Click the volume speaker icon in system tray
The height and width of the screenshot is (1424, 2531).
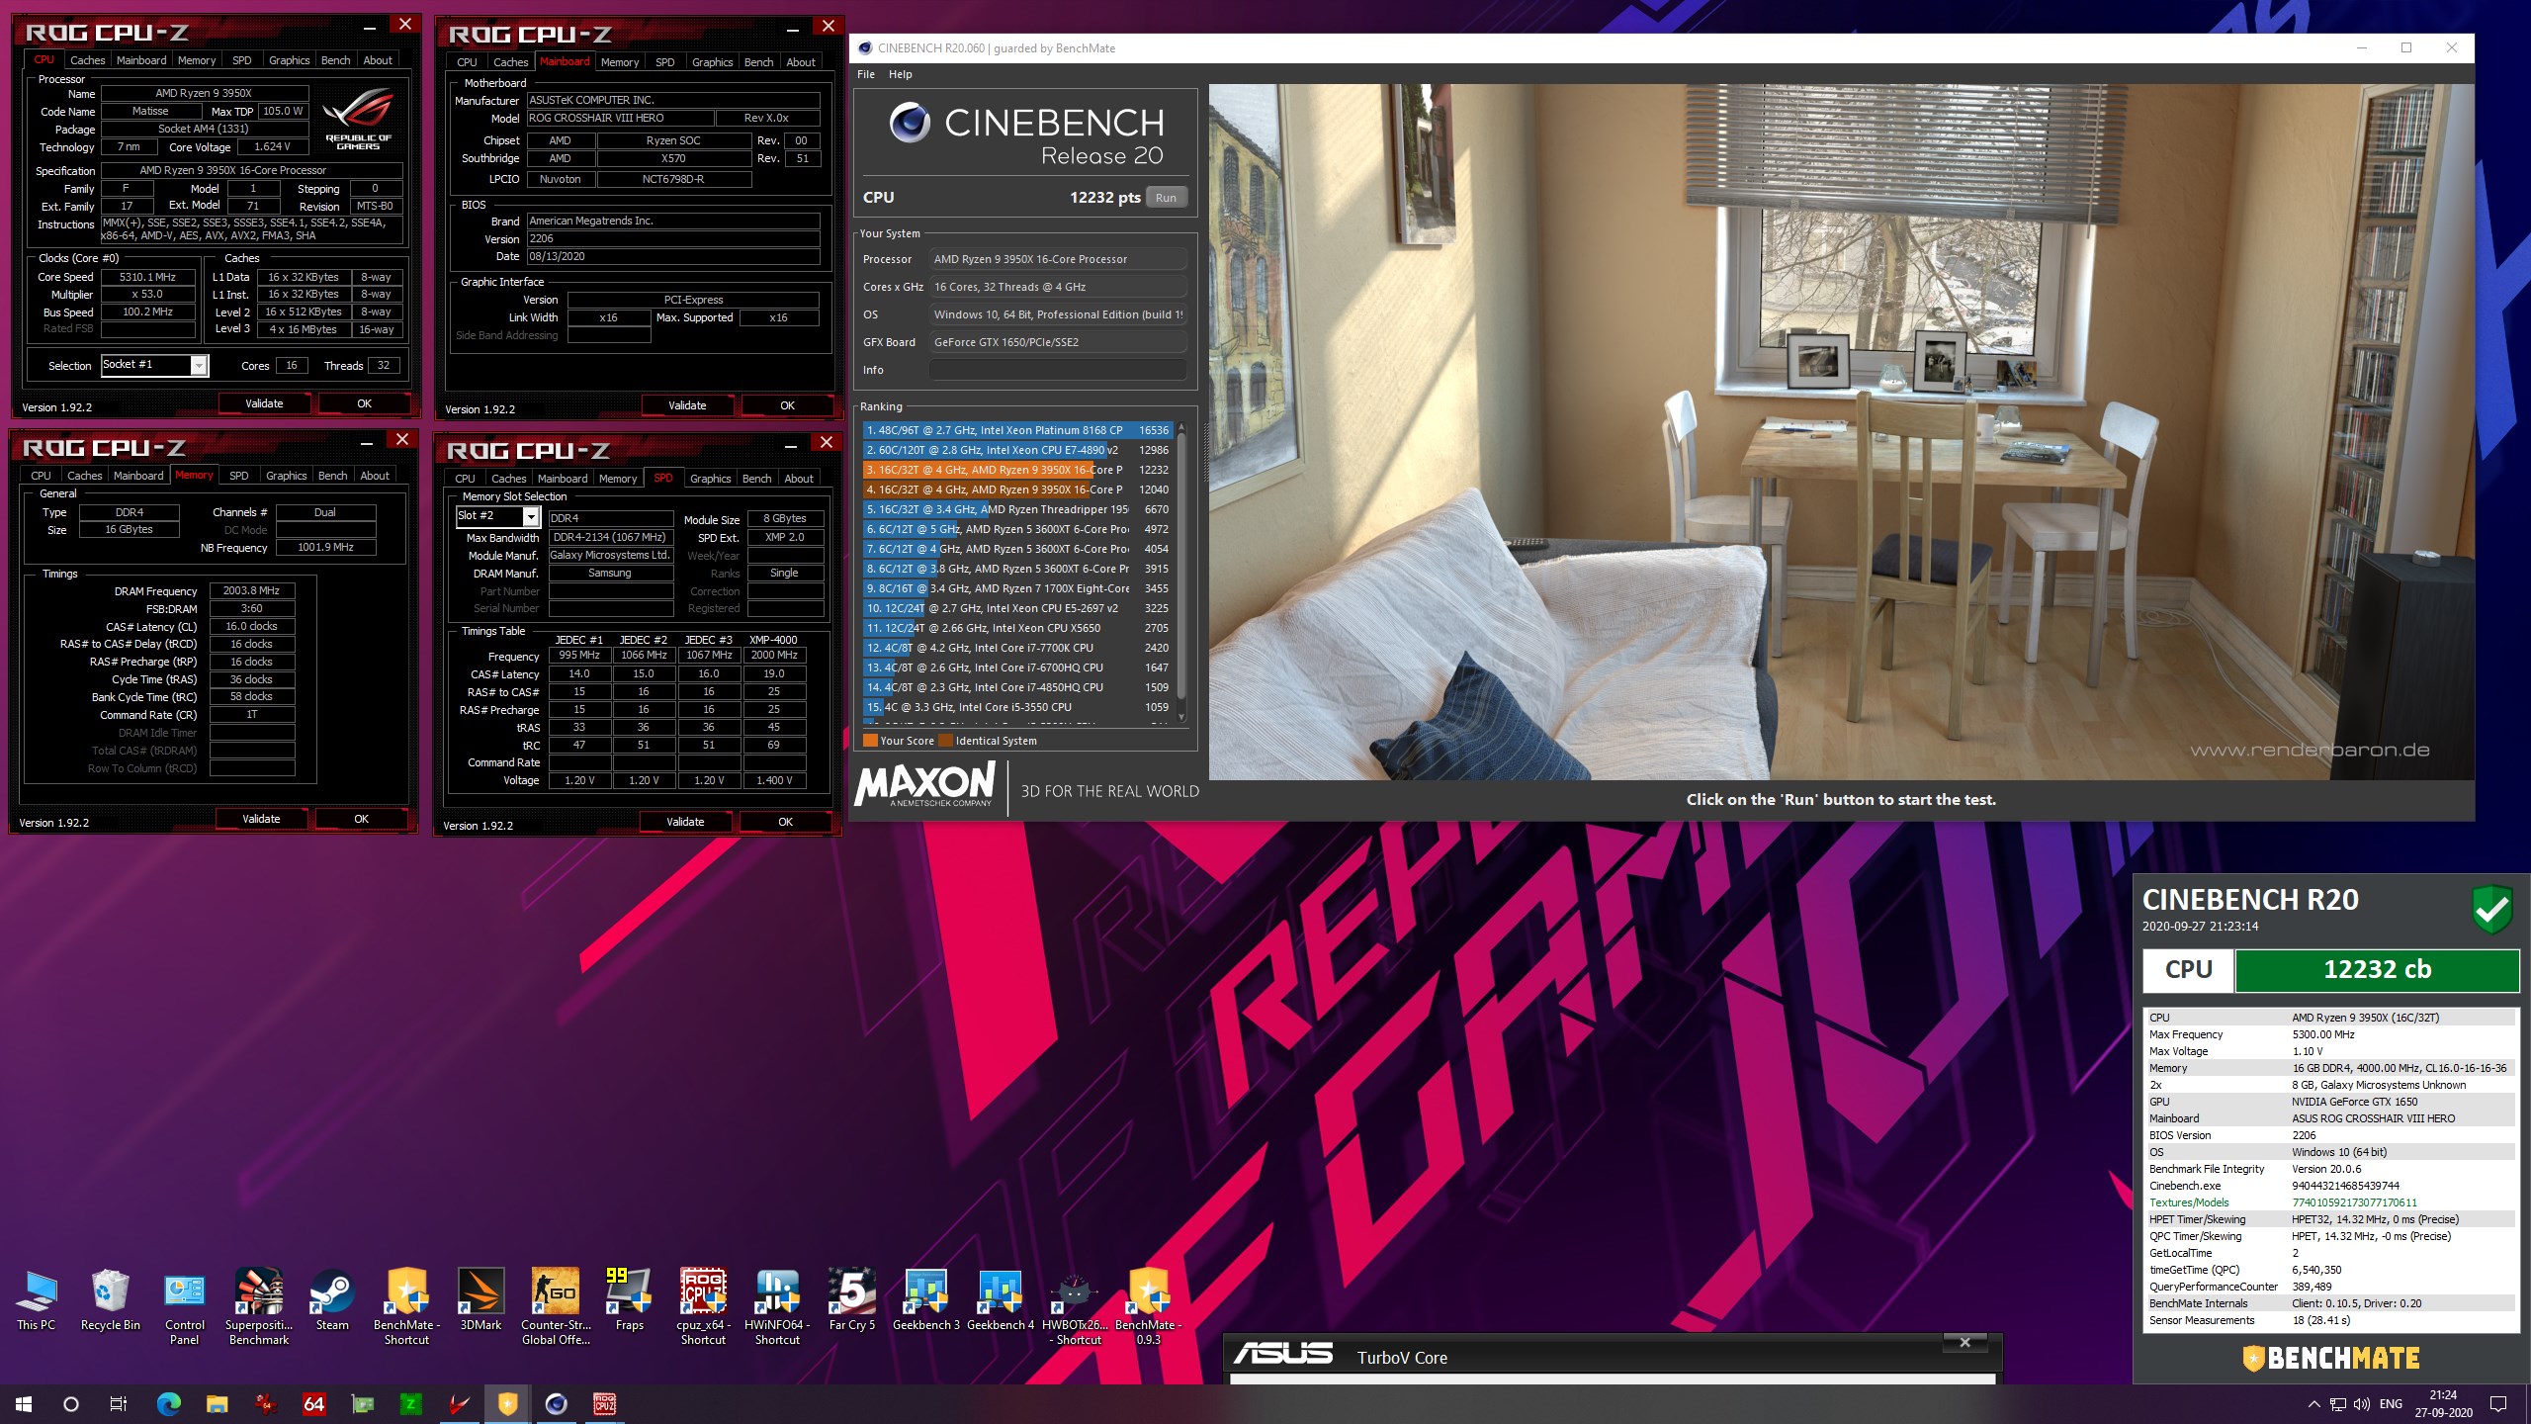pos(2362,1404)
